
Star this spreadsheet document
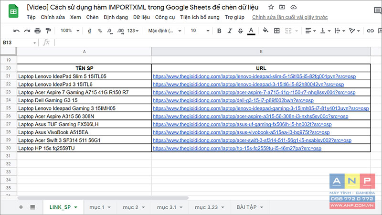(271, 7)
